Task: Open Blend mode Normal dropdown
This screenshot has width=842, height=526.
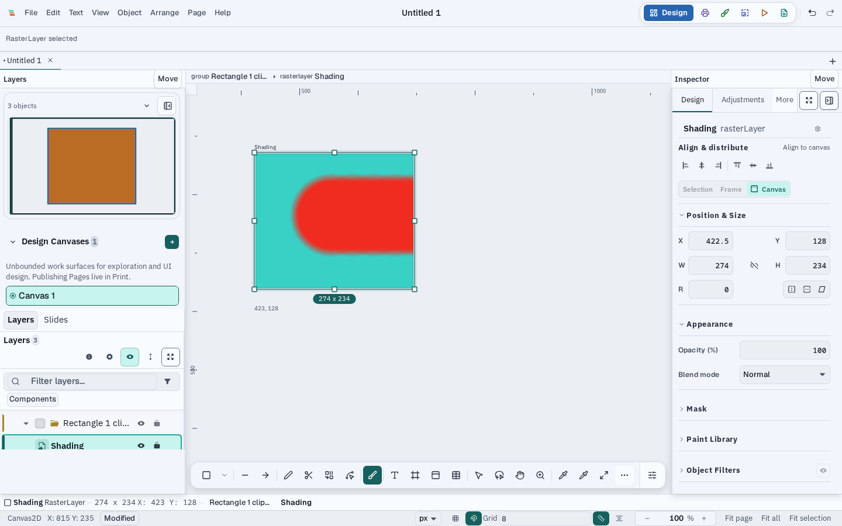Action: click(785, 375)
